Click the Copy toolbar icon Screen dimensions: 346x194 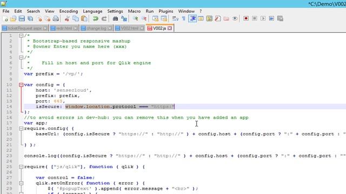tap(76, 19)
